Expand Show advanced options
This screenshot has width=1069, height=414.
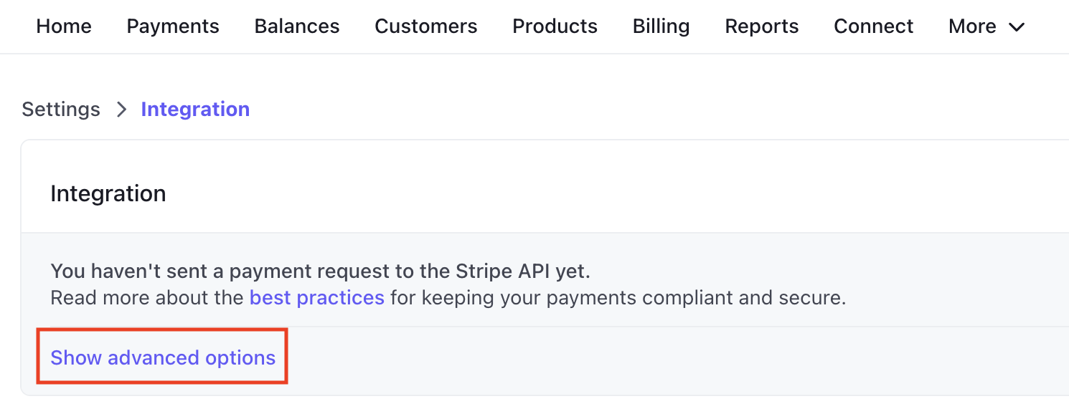(x=163, y=357)
